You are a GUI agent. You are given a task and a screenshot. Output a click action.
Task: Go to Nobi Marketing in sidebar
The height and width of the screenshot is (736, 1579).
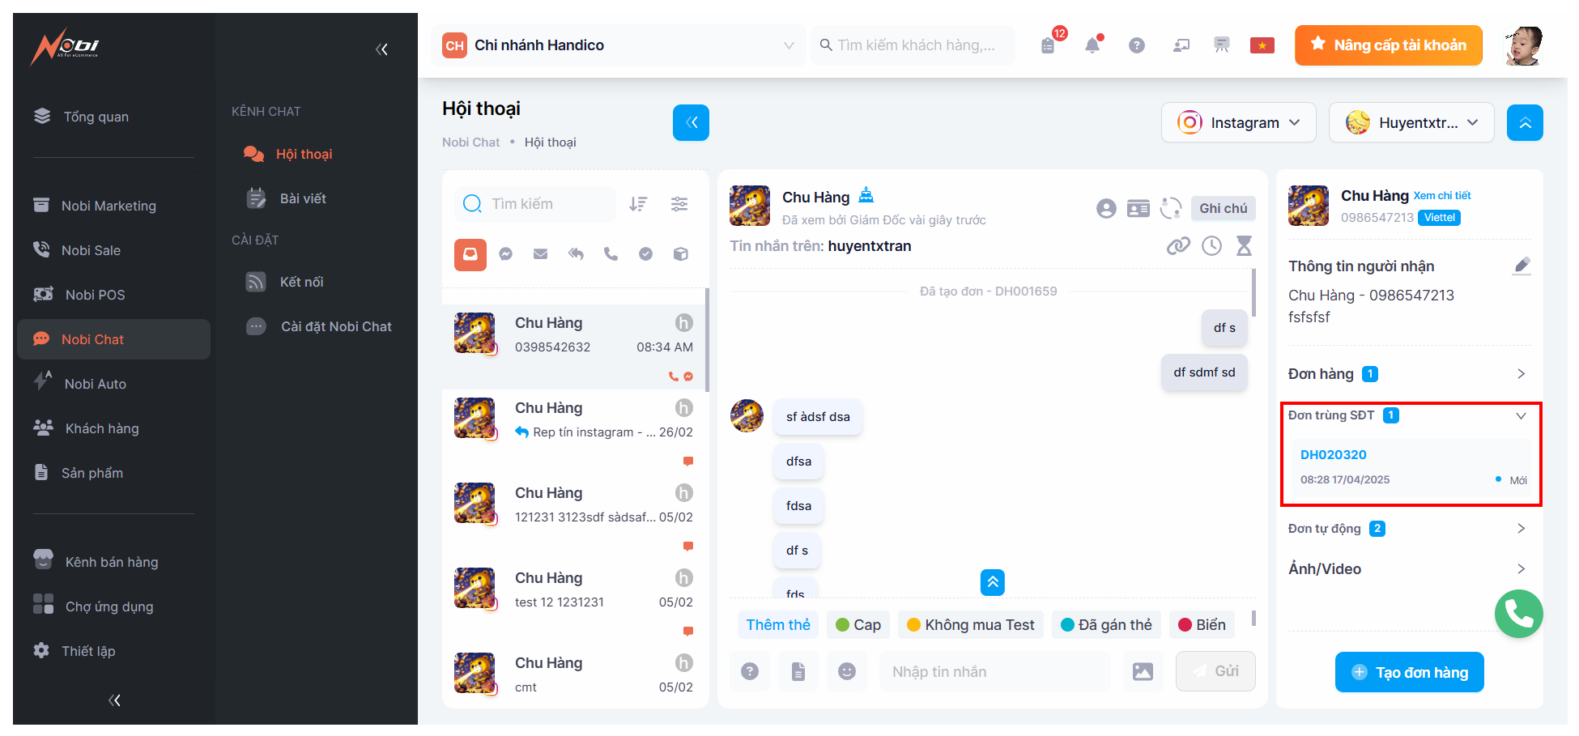point(109,206)
